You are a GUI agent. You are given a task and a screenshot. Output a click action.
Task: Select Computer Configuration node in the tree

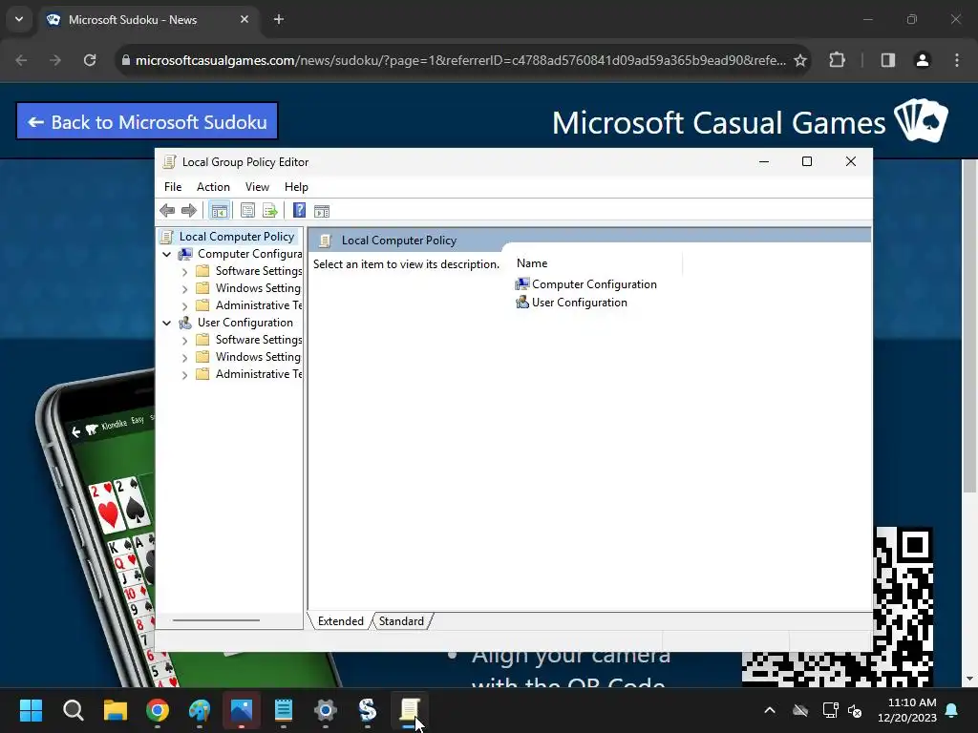click(x=249, y=254)
